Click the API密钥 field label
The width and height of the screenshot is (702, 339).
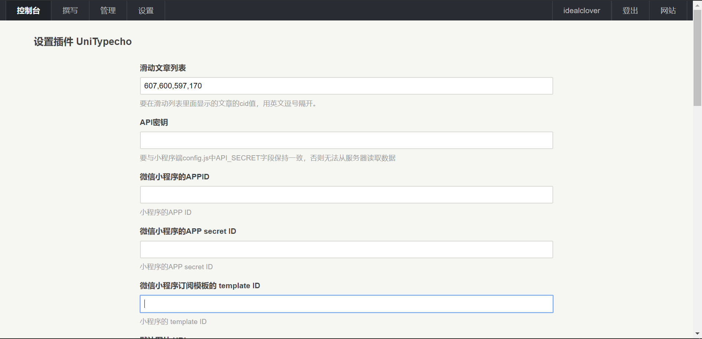click(x=154, y=122)
